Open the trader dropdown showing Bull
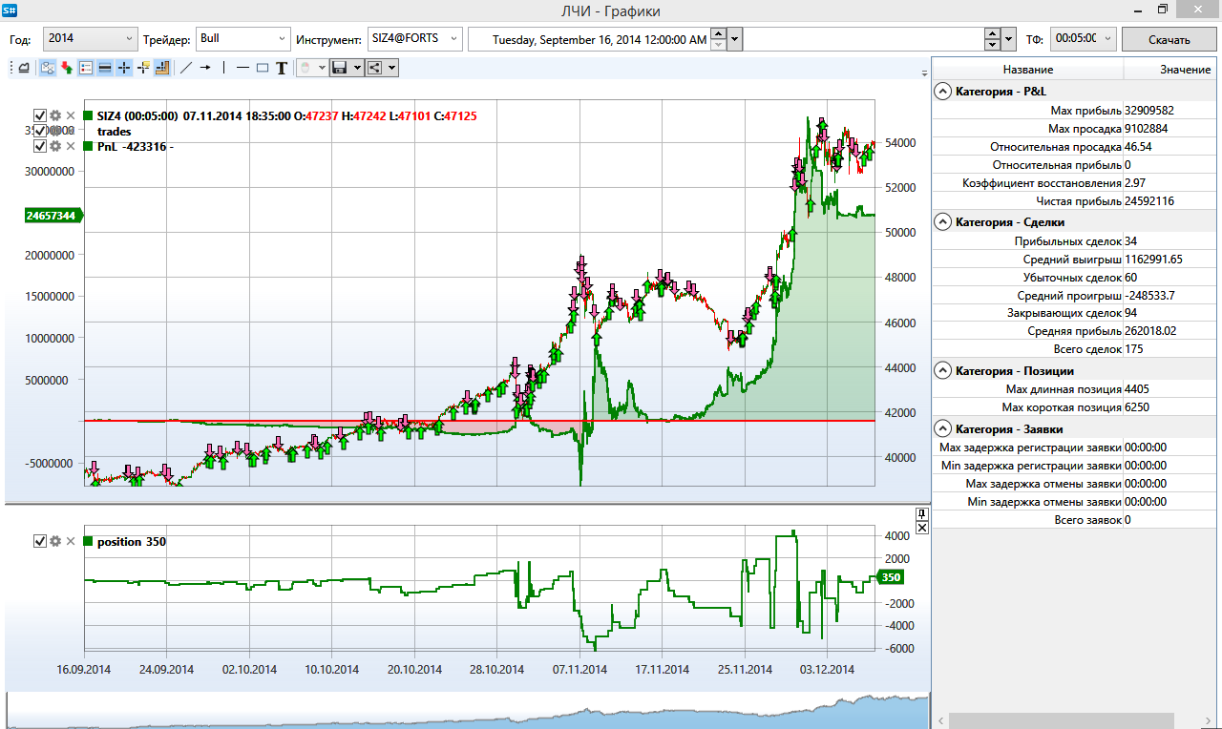 [242, 39]
